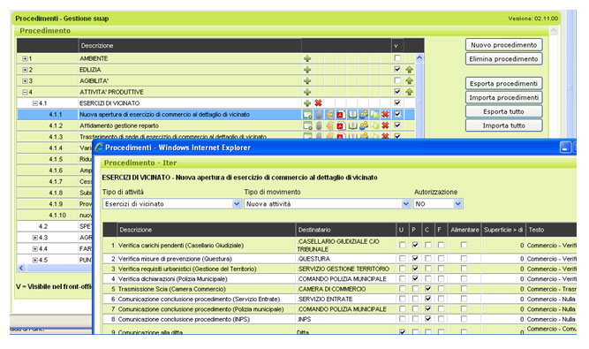Toggle C checkbox for Comunicazione conclusione procedimento (INPS)
The width and height of the screenshot is (589, 349).
(428, 319)
